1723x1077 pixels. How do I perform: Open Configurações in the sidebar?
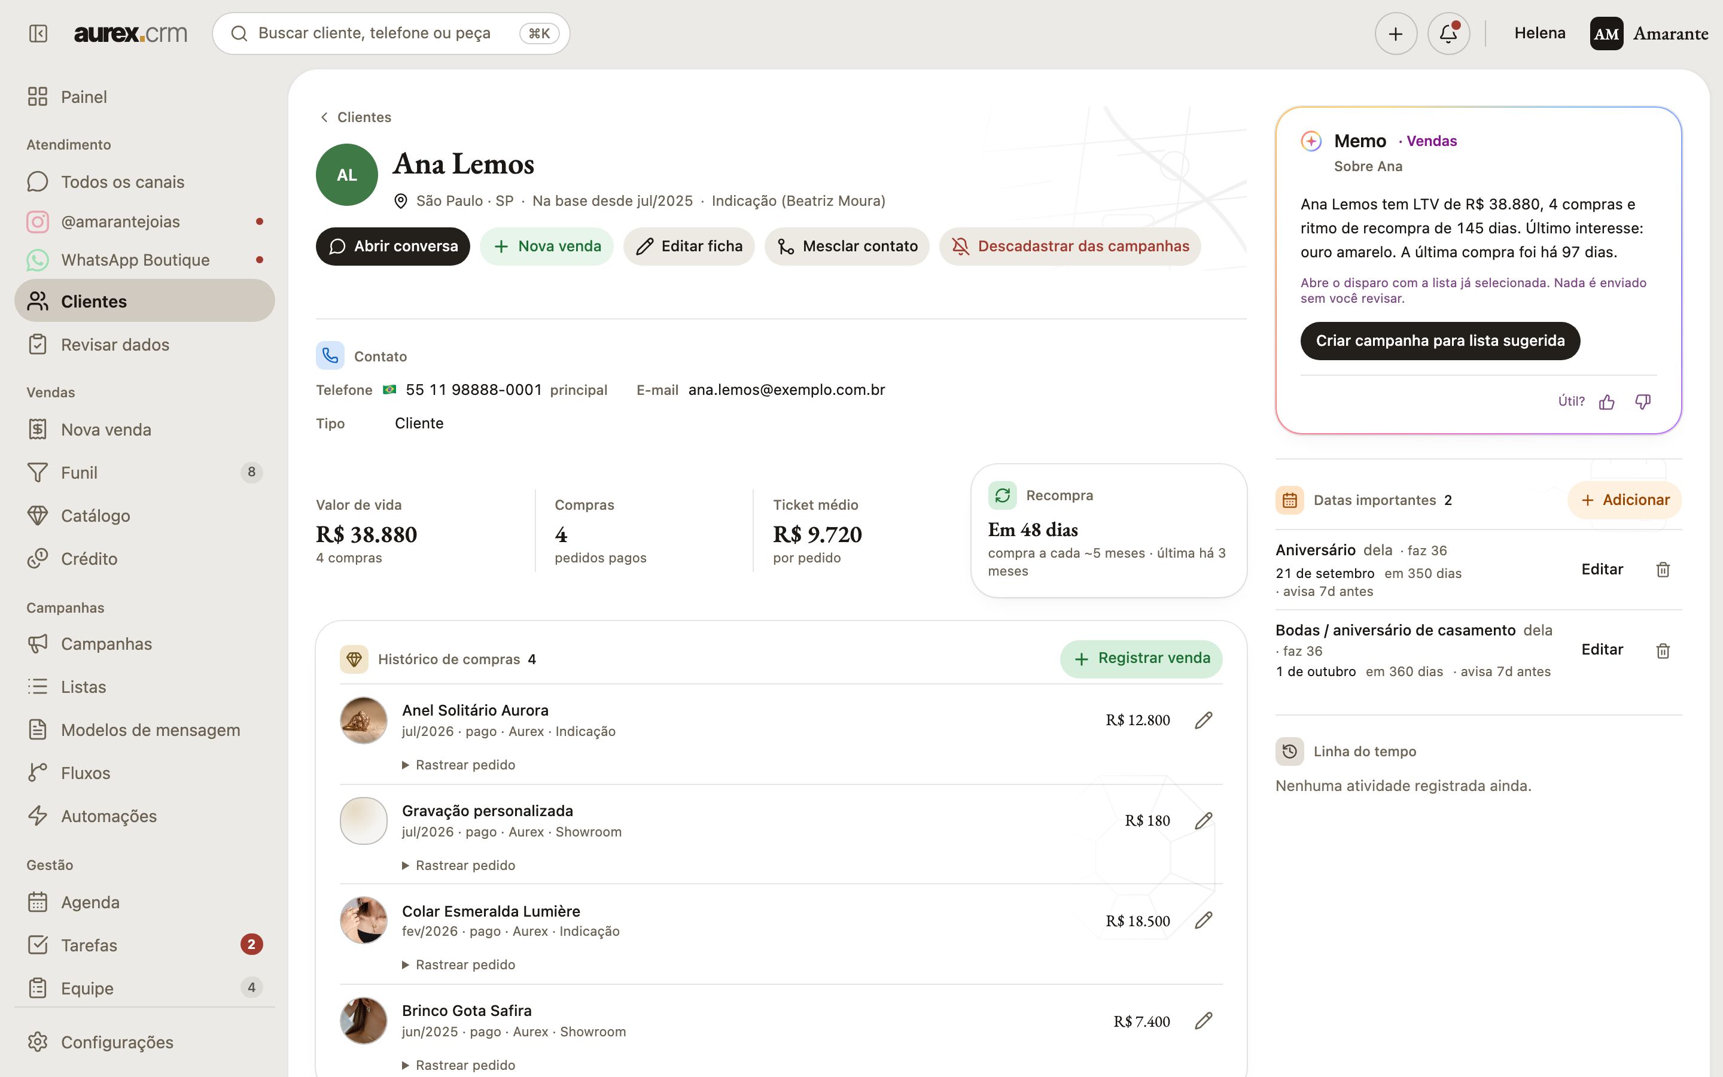(145, 1042)
